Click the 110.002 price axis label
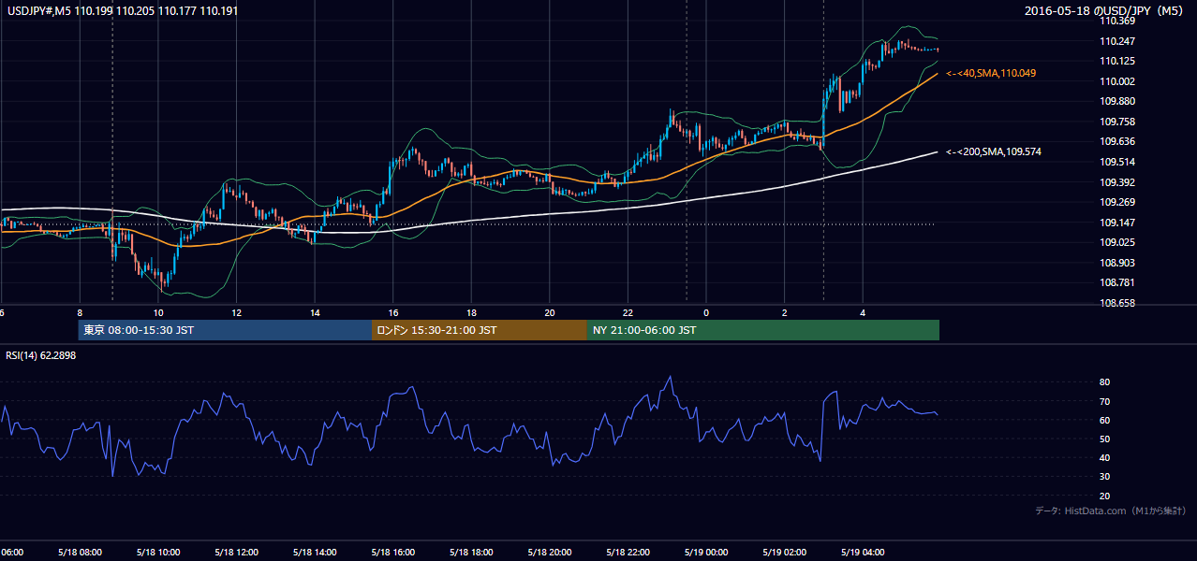 [1117, 81]
